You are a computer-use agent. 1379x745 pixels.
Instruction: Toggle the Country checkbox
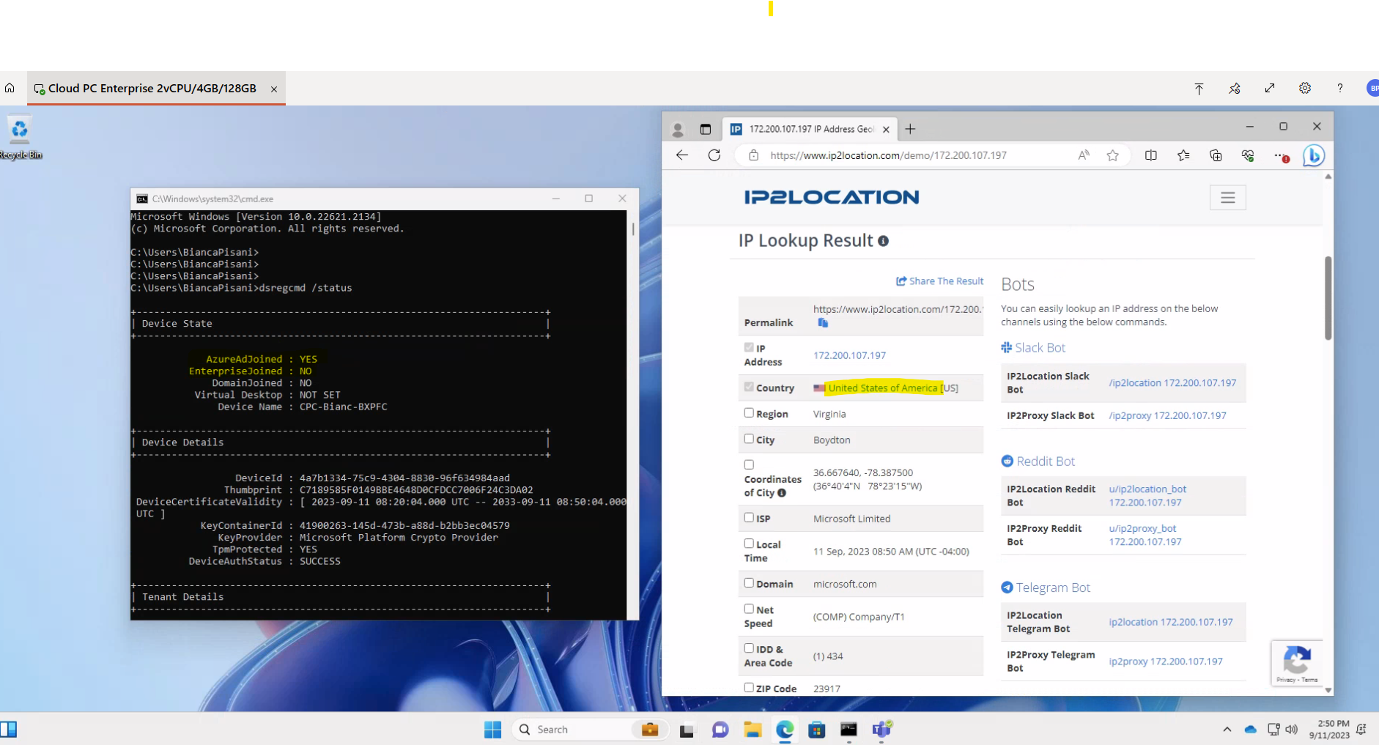pyautogui.click(x=749, y=387)
